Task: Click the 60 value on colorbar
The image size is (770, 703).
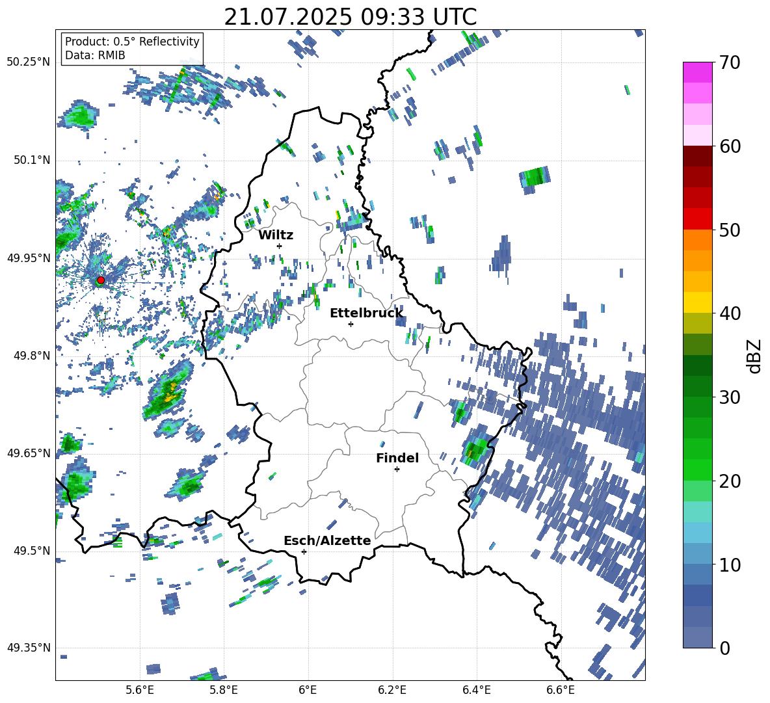Action: tap(730, 146)
